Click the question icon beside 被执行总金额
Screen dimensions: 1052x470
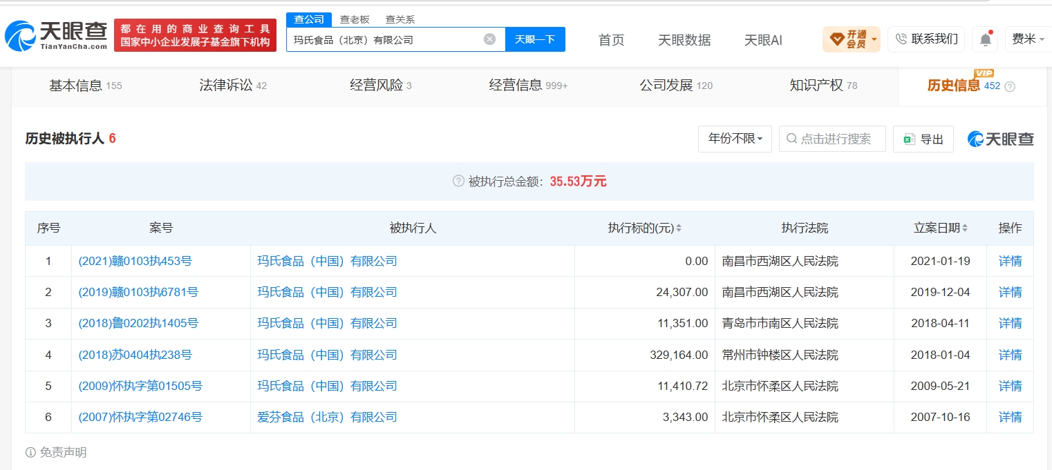coord(458,182)
